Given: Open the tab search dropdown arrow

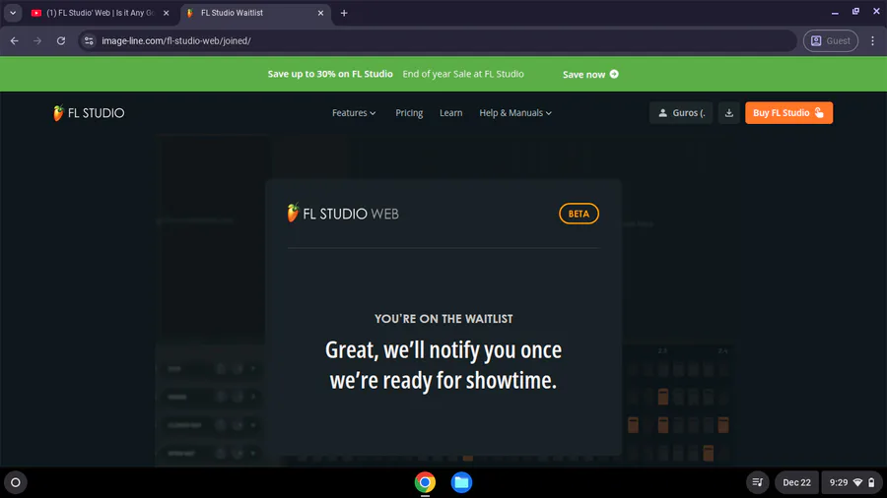Looking at the screenshot, I should point(13,13).
